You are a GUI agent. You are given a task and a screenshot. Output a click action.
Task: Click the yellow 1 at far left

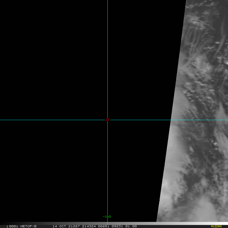(7, 226)
